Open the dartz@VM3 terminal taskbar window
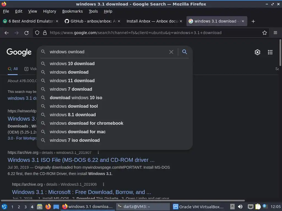The image size is (282, 211). coord(143,207)
